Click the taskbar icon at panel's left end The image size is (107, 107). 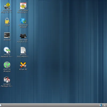pos(1,105)
